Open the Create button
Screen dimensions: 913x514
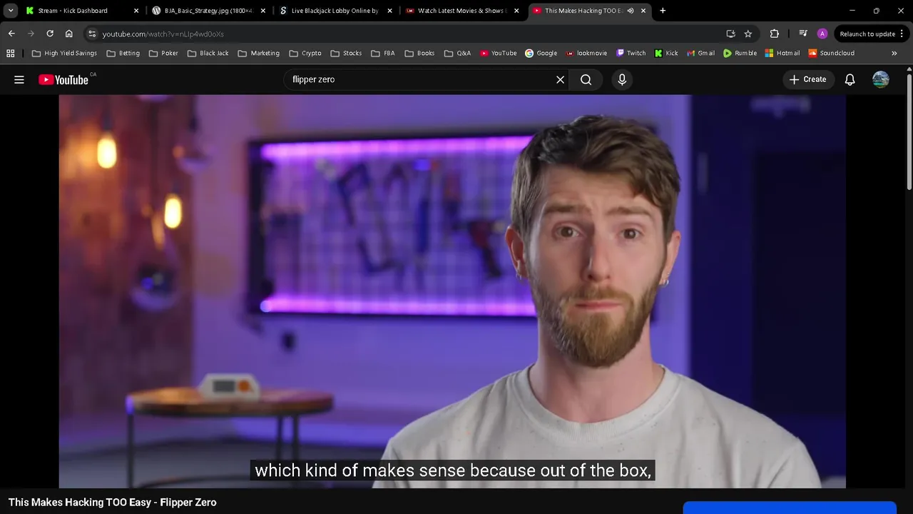click(808, 79)
